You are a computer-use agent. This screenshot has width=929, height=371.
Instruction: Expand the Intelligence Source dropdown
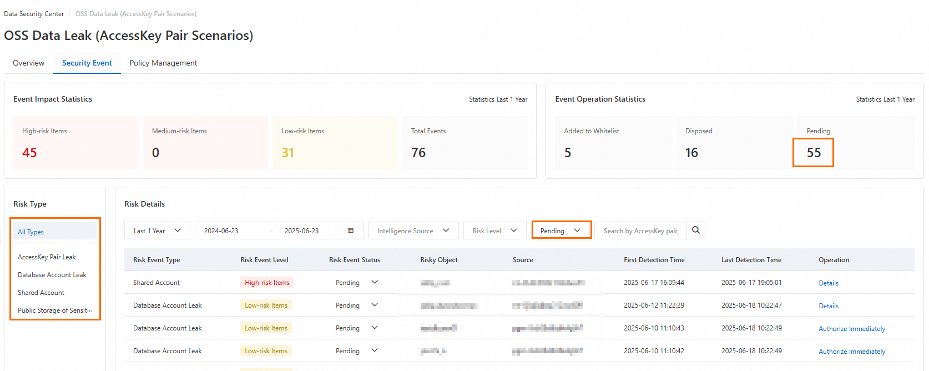[413, 230]
